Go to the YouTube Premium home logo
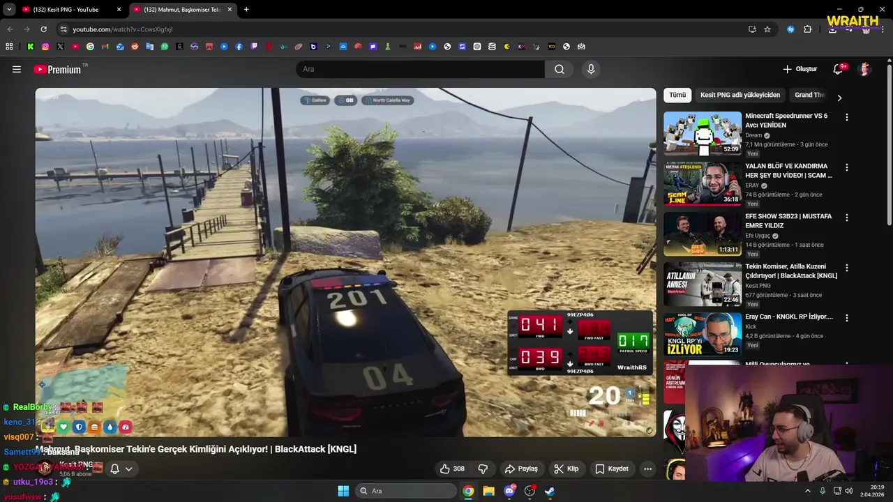893x502 pixels. [x=59, y=69]
